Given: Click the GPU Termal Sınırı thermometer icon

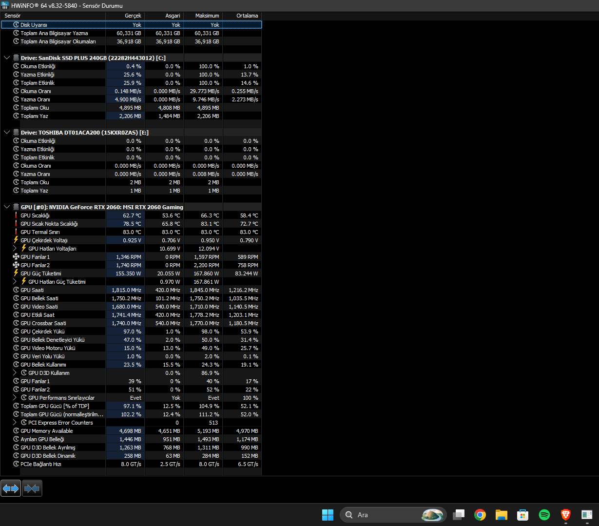Looking at the screenshot, I should click(16, 232).
